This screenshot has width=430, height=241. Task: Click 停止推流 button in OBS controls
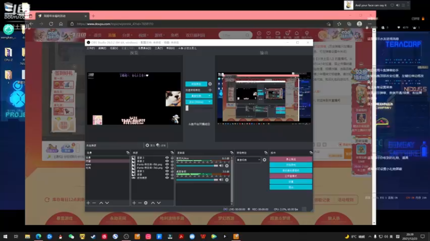[291, 159]
